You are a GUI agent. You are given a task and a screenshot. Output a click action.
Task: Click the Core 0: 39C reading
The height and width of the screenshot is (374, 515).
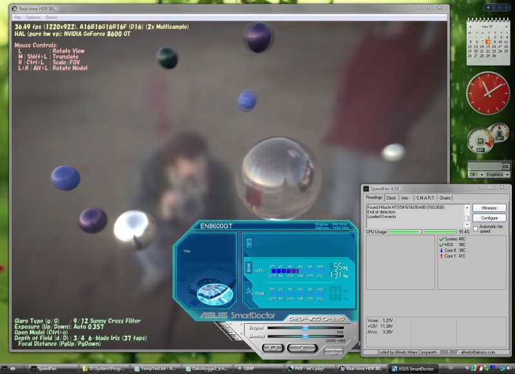453,251
